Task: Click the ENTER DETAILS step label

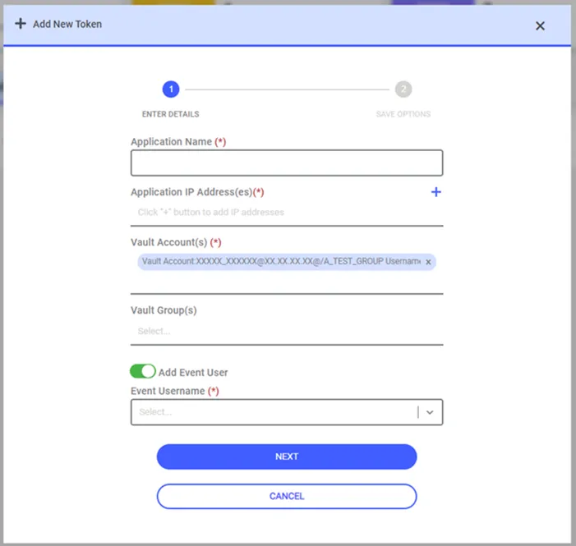Action: point(170,114)
